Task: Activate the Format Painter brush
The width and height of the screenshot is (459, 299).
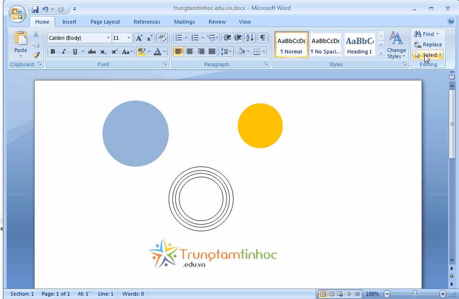Action: tap(36, 54)
